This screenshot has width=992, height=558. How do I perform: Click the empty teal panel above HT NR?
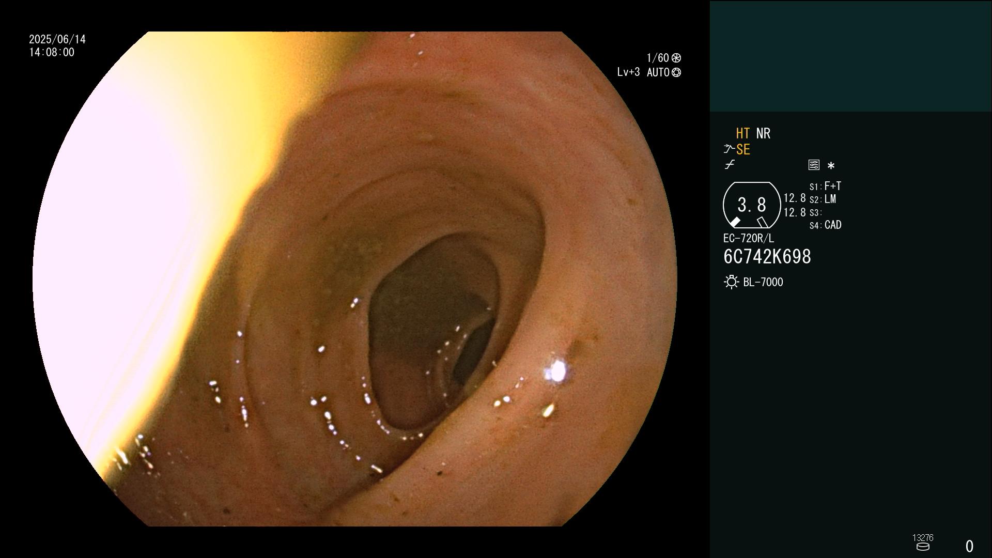[850, 56]
